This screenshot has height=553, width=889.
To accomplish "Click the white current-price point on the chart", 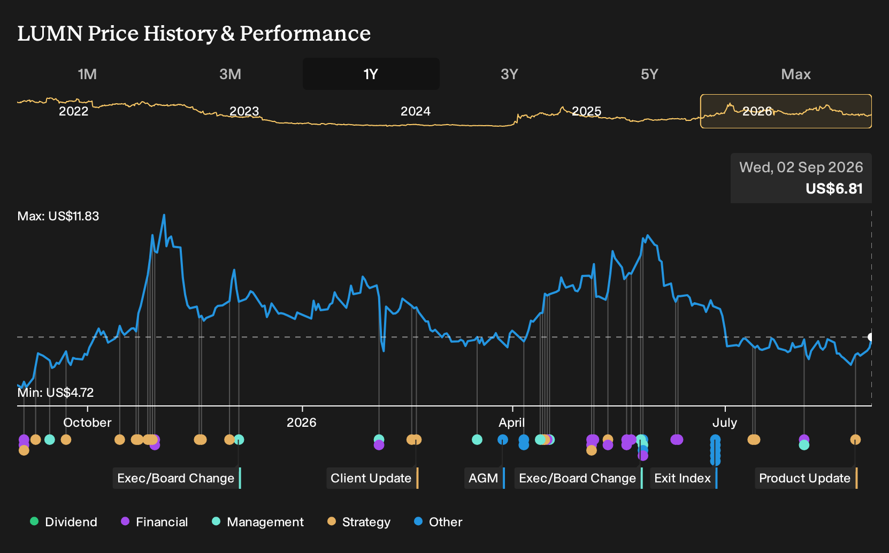I will (871, 337).
